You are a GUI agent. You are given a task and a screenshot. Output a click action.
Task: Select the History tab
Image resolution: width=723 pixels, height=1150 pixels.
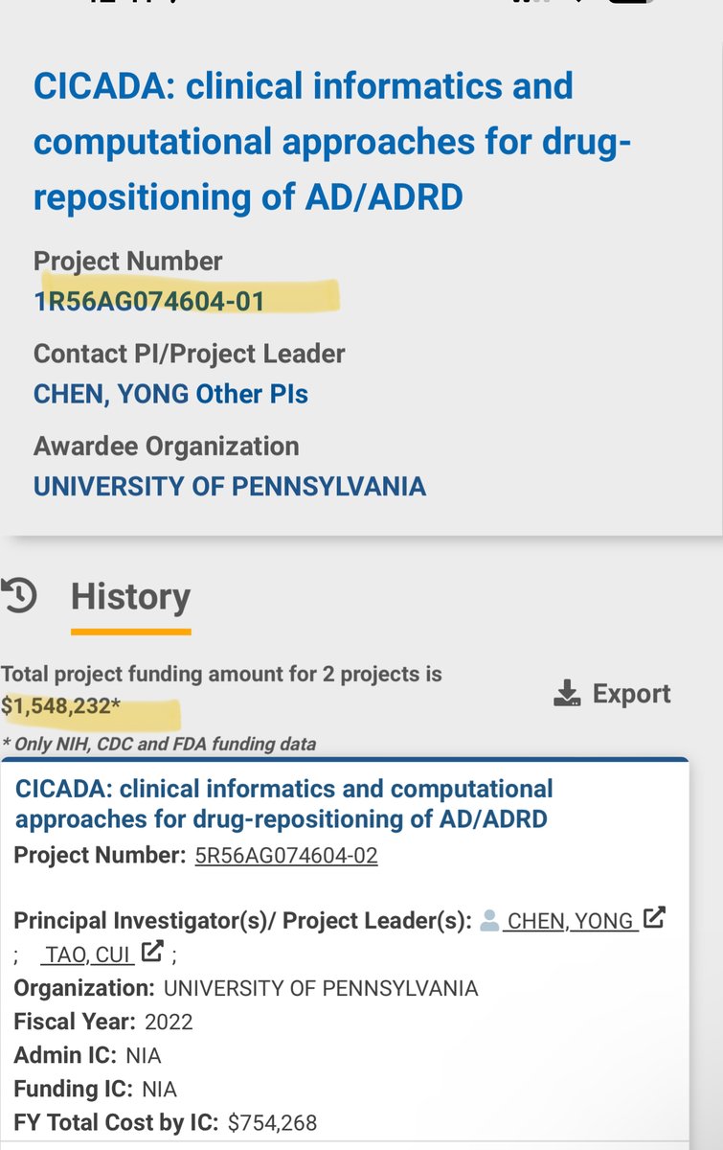[130, 597]
